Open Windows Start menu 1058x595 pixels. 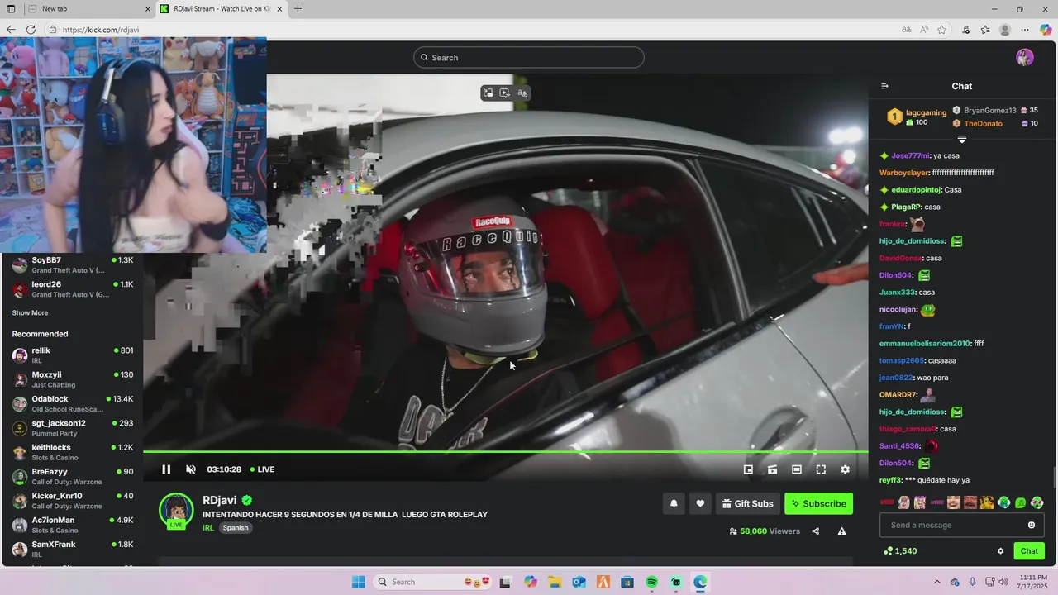click(x=358, y=582)
